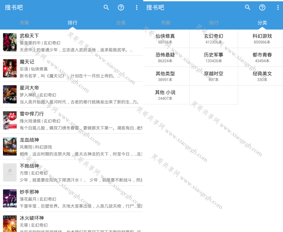This screenshot has width=283, height=232.
Task: Open 妙手邪神 book cover thumbnail
Action: tap(10, 199)
